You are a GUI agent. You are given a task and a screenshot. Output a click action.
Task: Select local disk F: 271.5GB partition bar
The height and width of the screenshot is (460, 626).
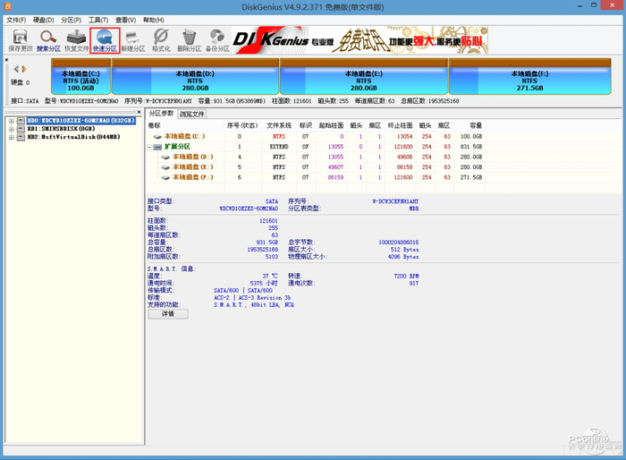tap(529, 77)
